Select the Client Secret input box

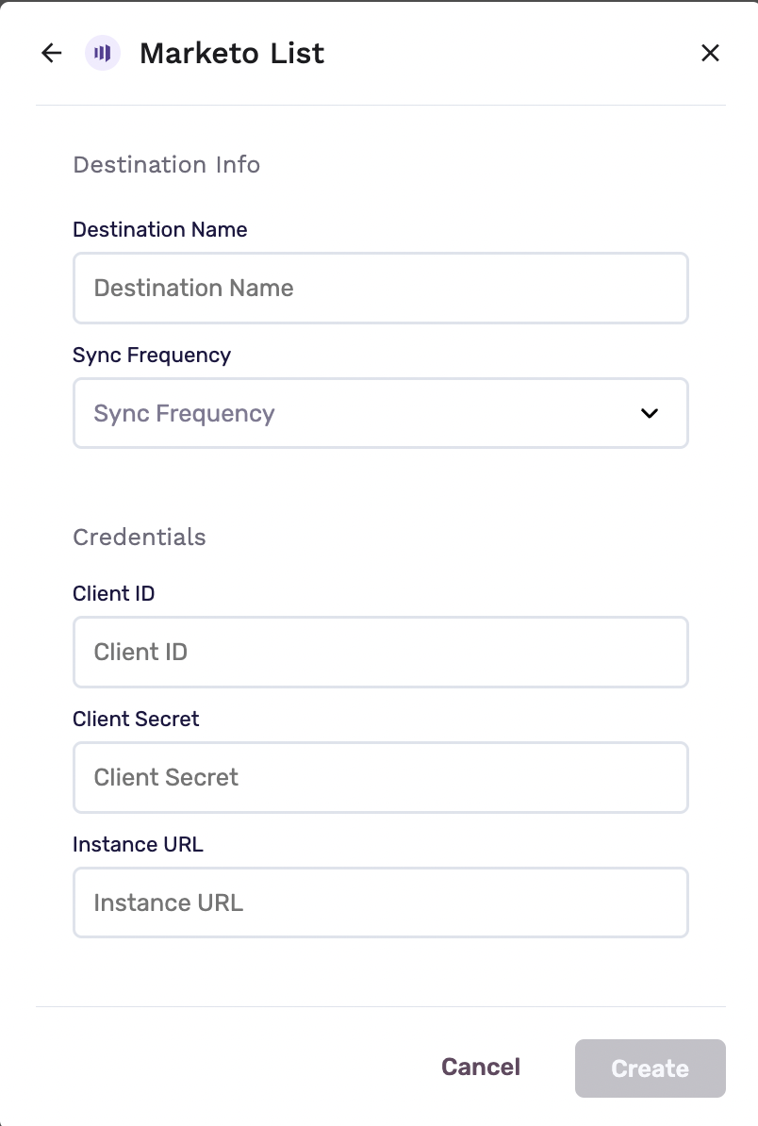381,777
